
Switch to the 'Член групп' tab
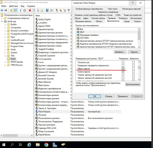(113, 9)
